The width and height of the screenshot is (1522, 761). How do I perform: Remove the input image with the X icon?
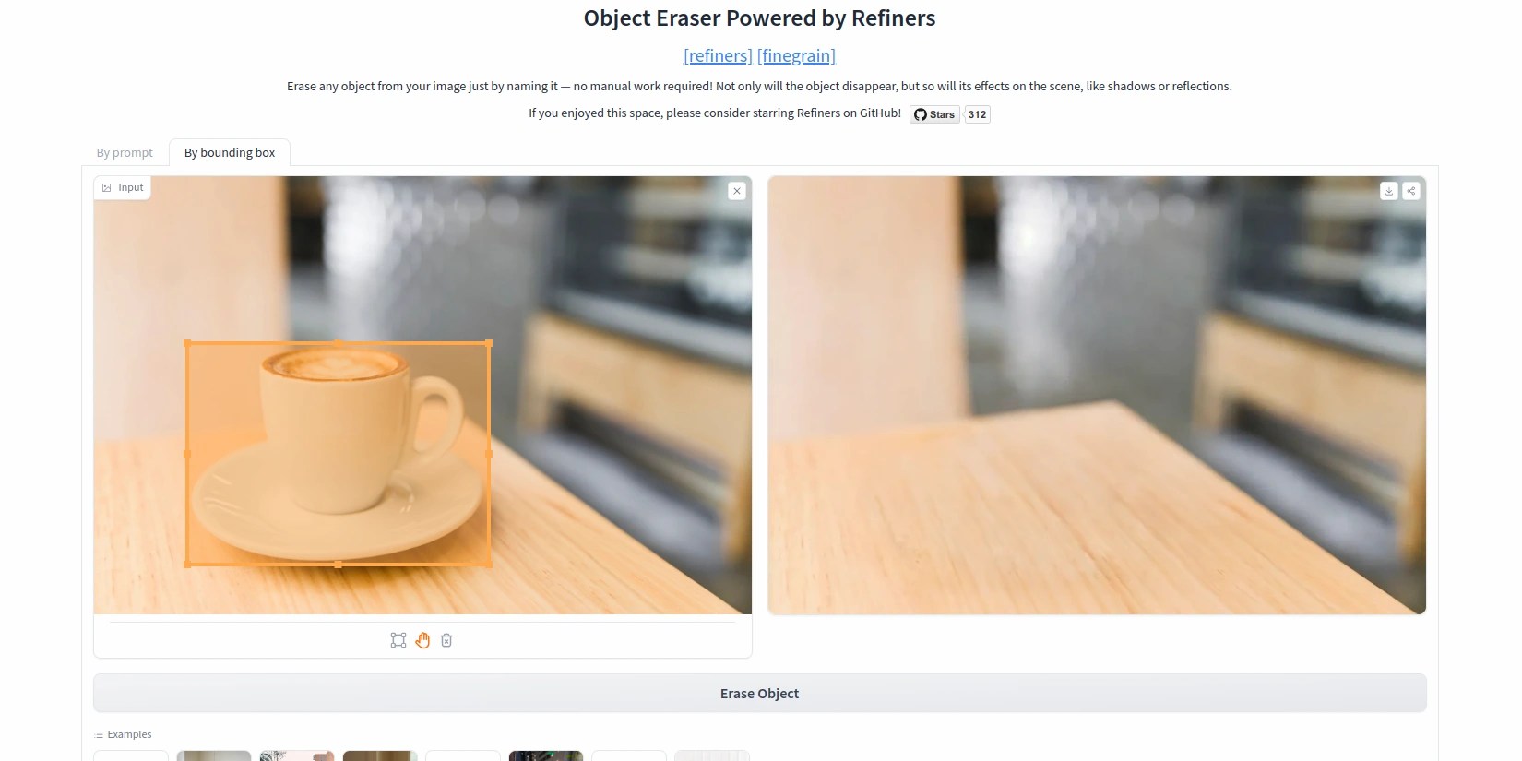[736, 191]
